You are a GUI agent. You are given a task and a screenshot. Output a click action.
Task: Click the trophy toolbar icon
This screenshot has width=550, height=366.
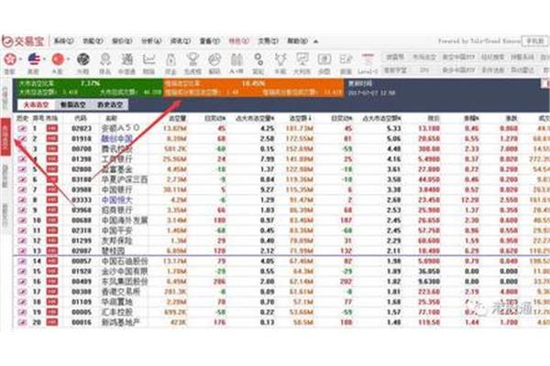[x=192, y=59]
